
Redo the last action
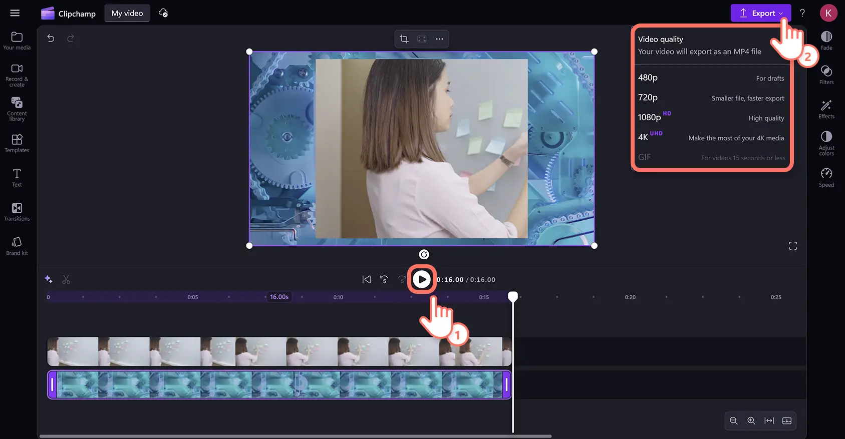pyautogui.click(x=71, y=38)
